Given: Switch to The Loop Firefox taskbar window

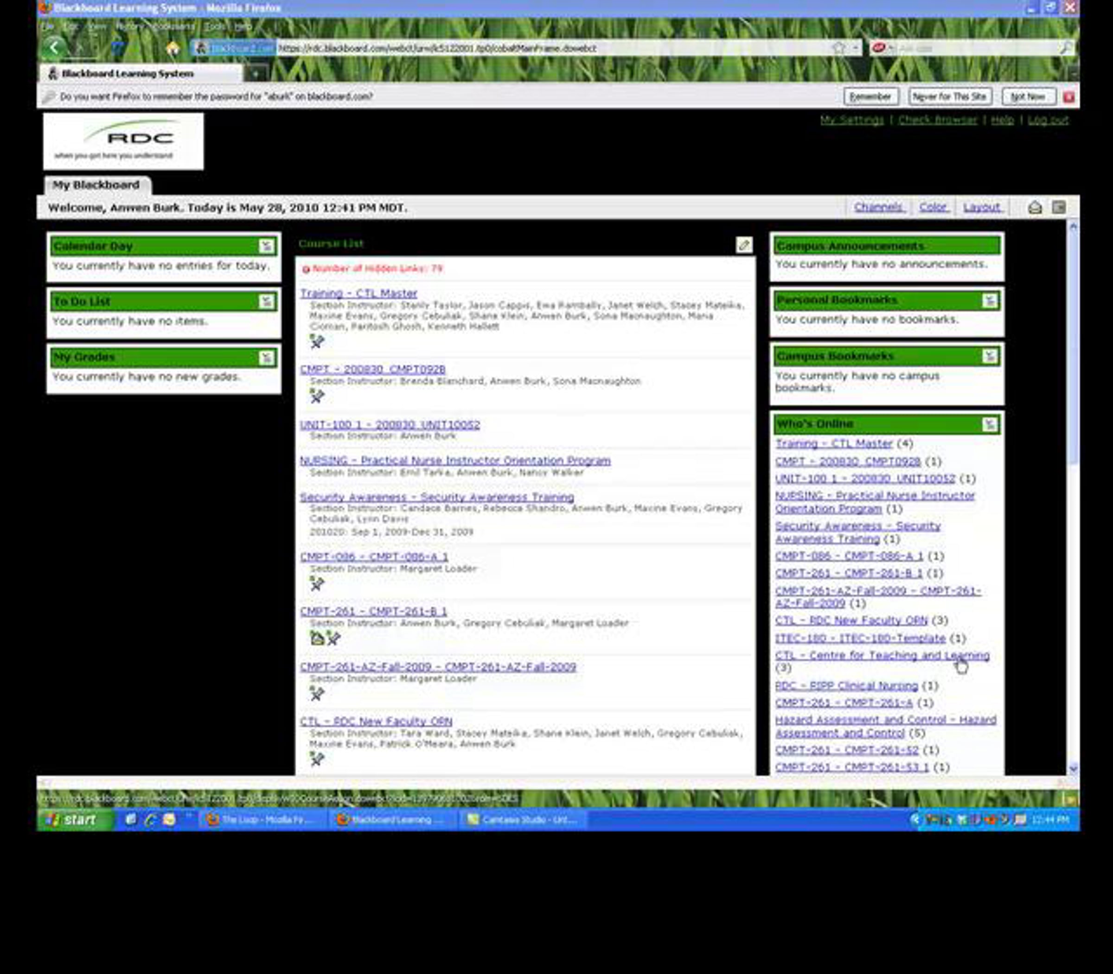Looking at the screenshot, I should 262,819.
